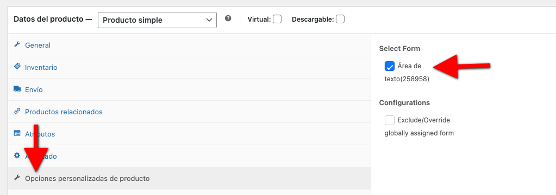Click the Inventario tag icon
The width and height of the screenshot is (556, 195).
tap(17, 67)
